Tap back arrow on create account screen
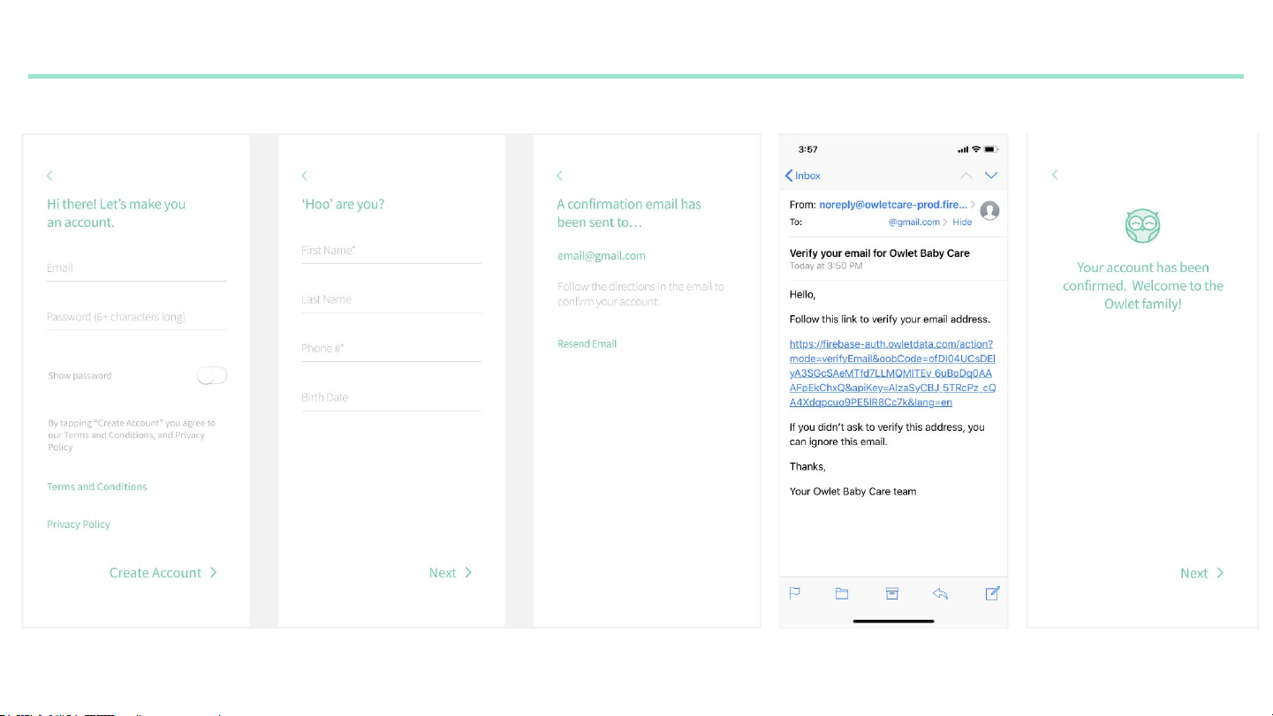 (50, 176)
